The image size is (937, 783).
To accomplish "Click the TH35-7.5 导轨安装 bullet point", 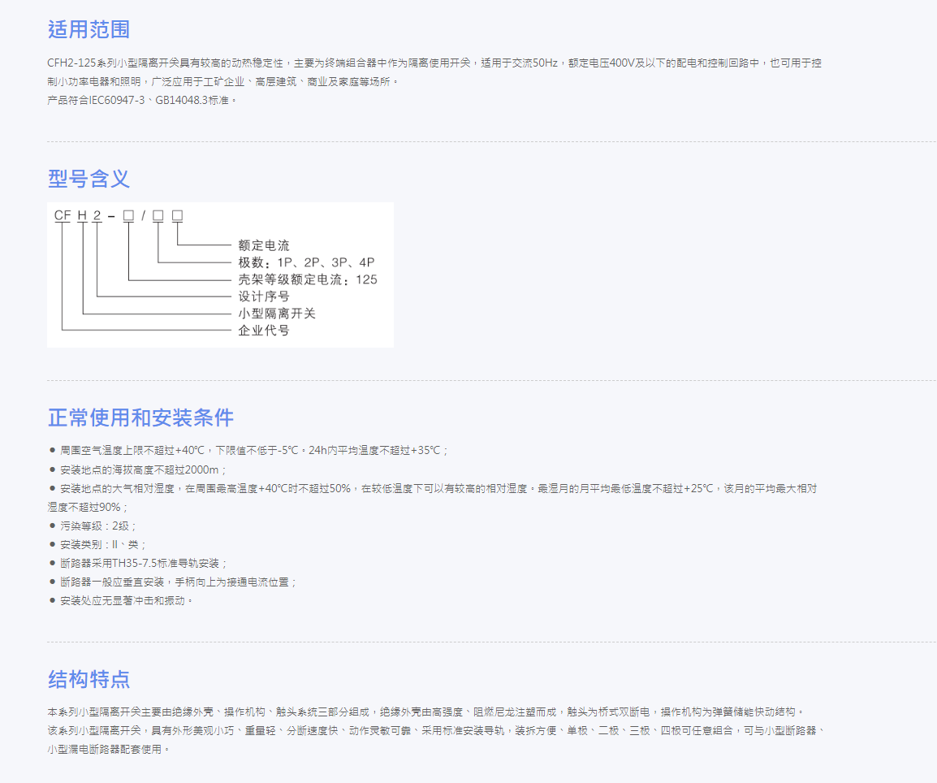I will (140, 563).
